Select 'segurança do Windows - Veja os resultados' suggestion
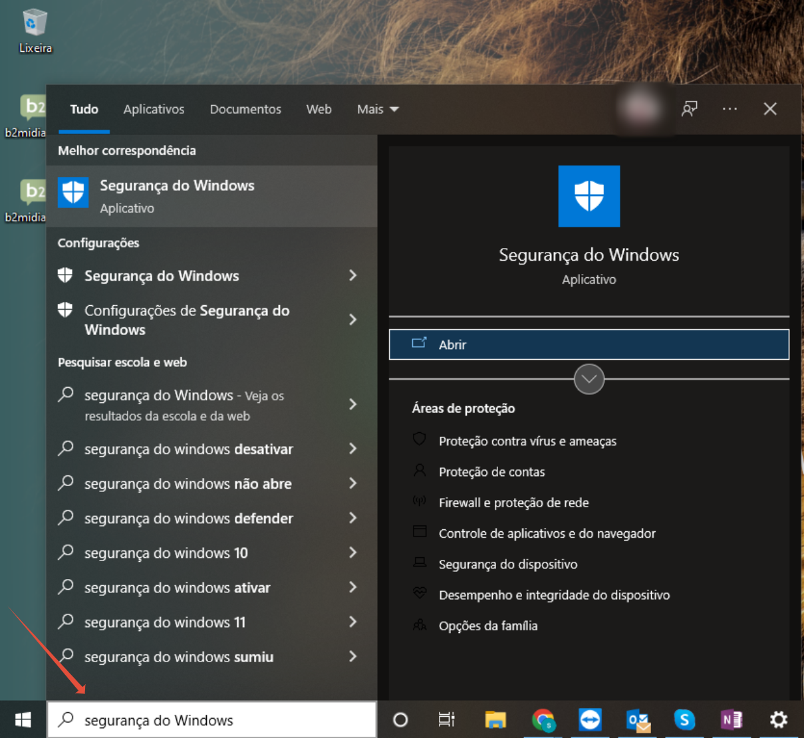804x738 pixels. click(211, 405)
